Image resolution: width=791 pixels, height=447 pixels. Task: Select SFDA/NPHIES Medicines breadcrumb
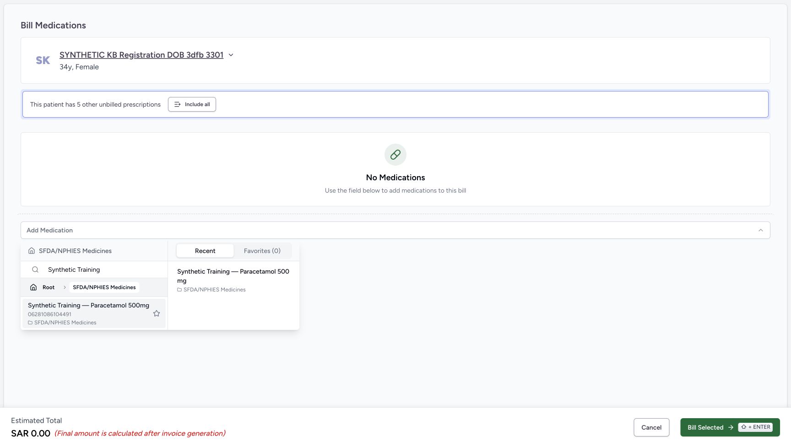click(x=104, y=287)
